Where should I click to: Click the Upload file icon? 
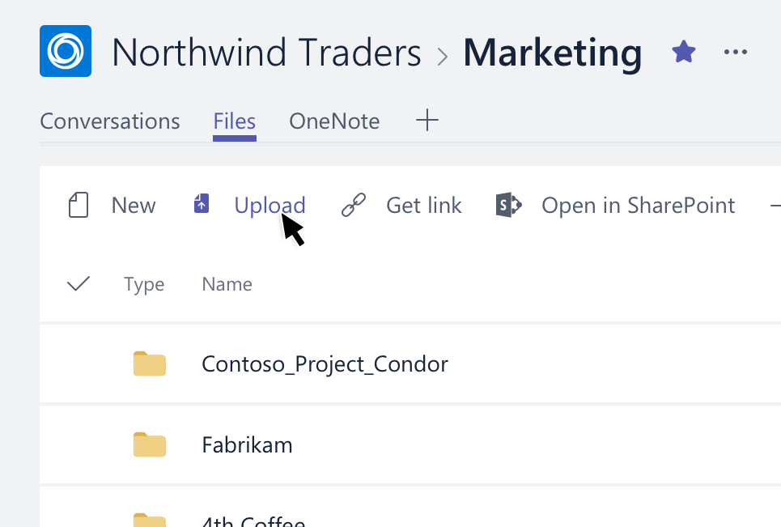(202, 204)
